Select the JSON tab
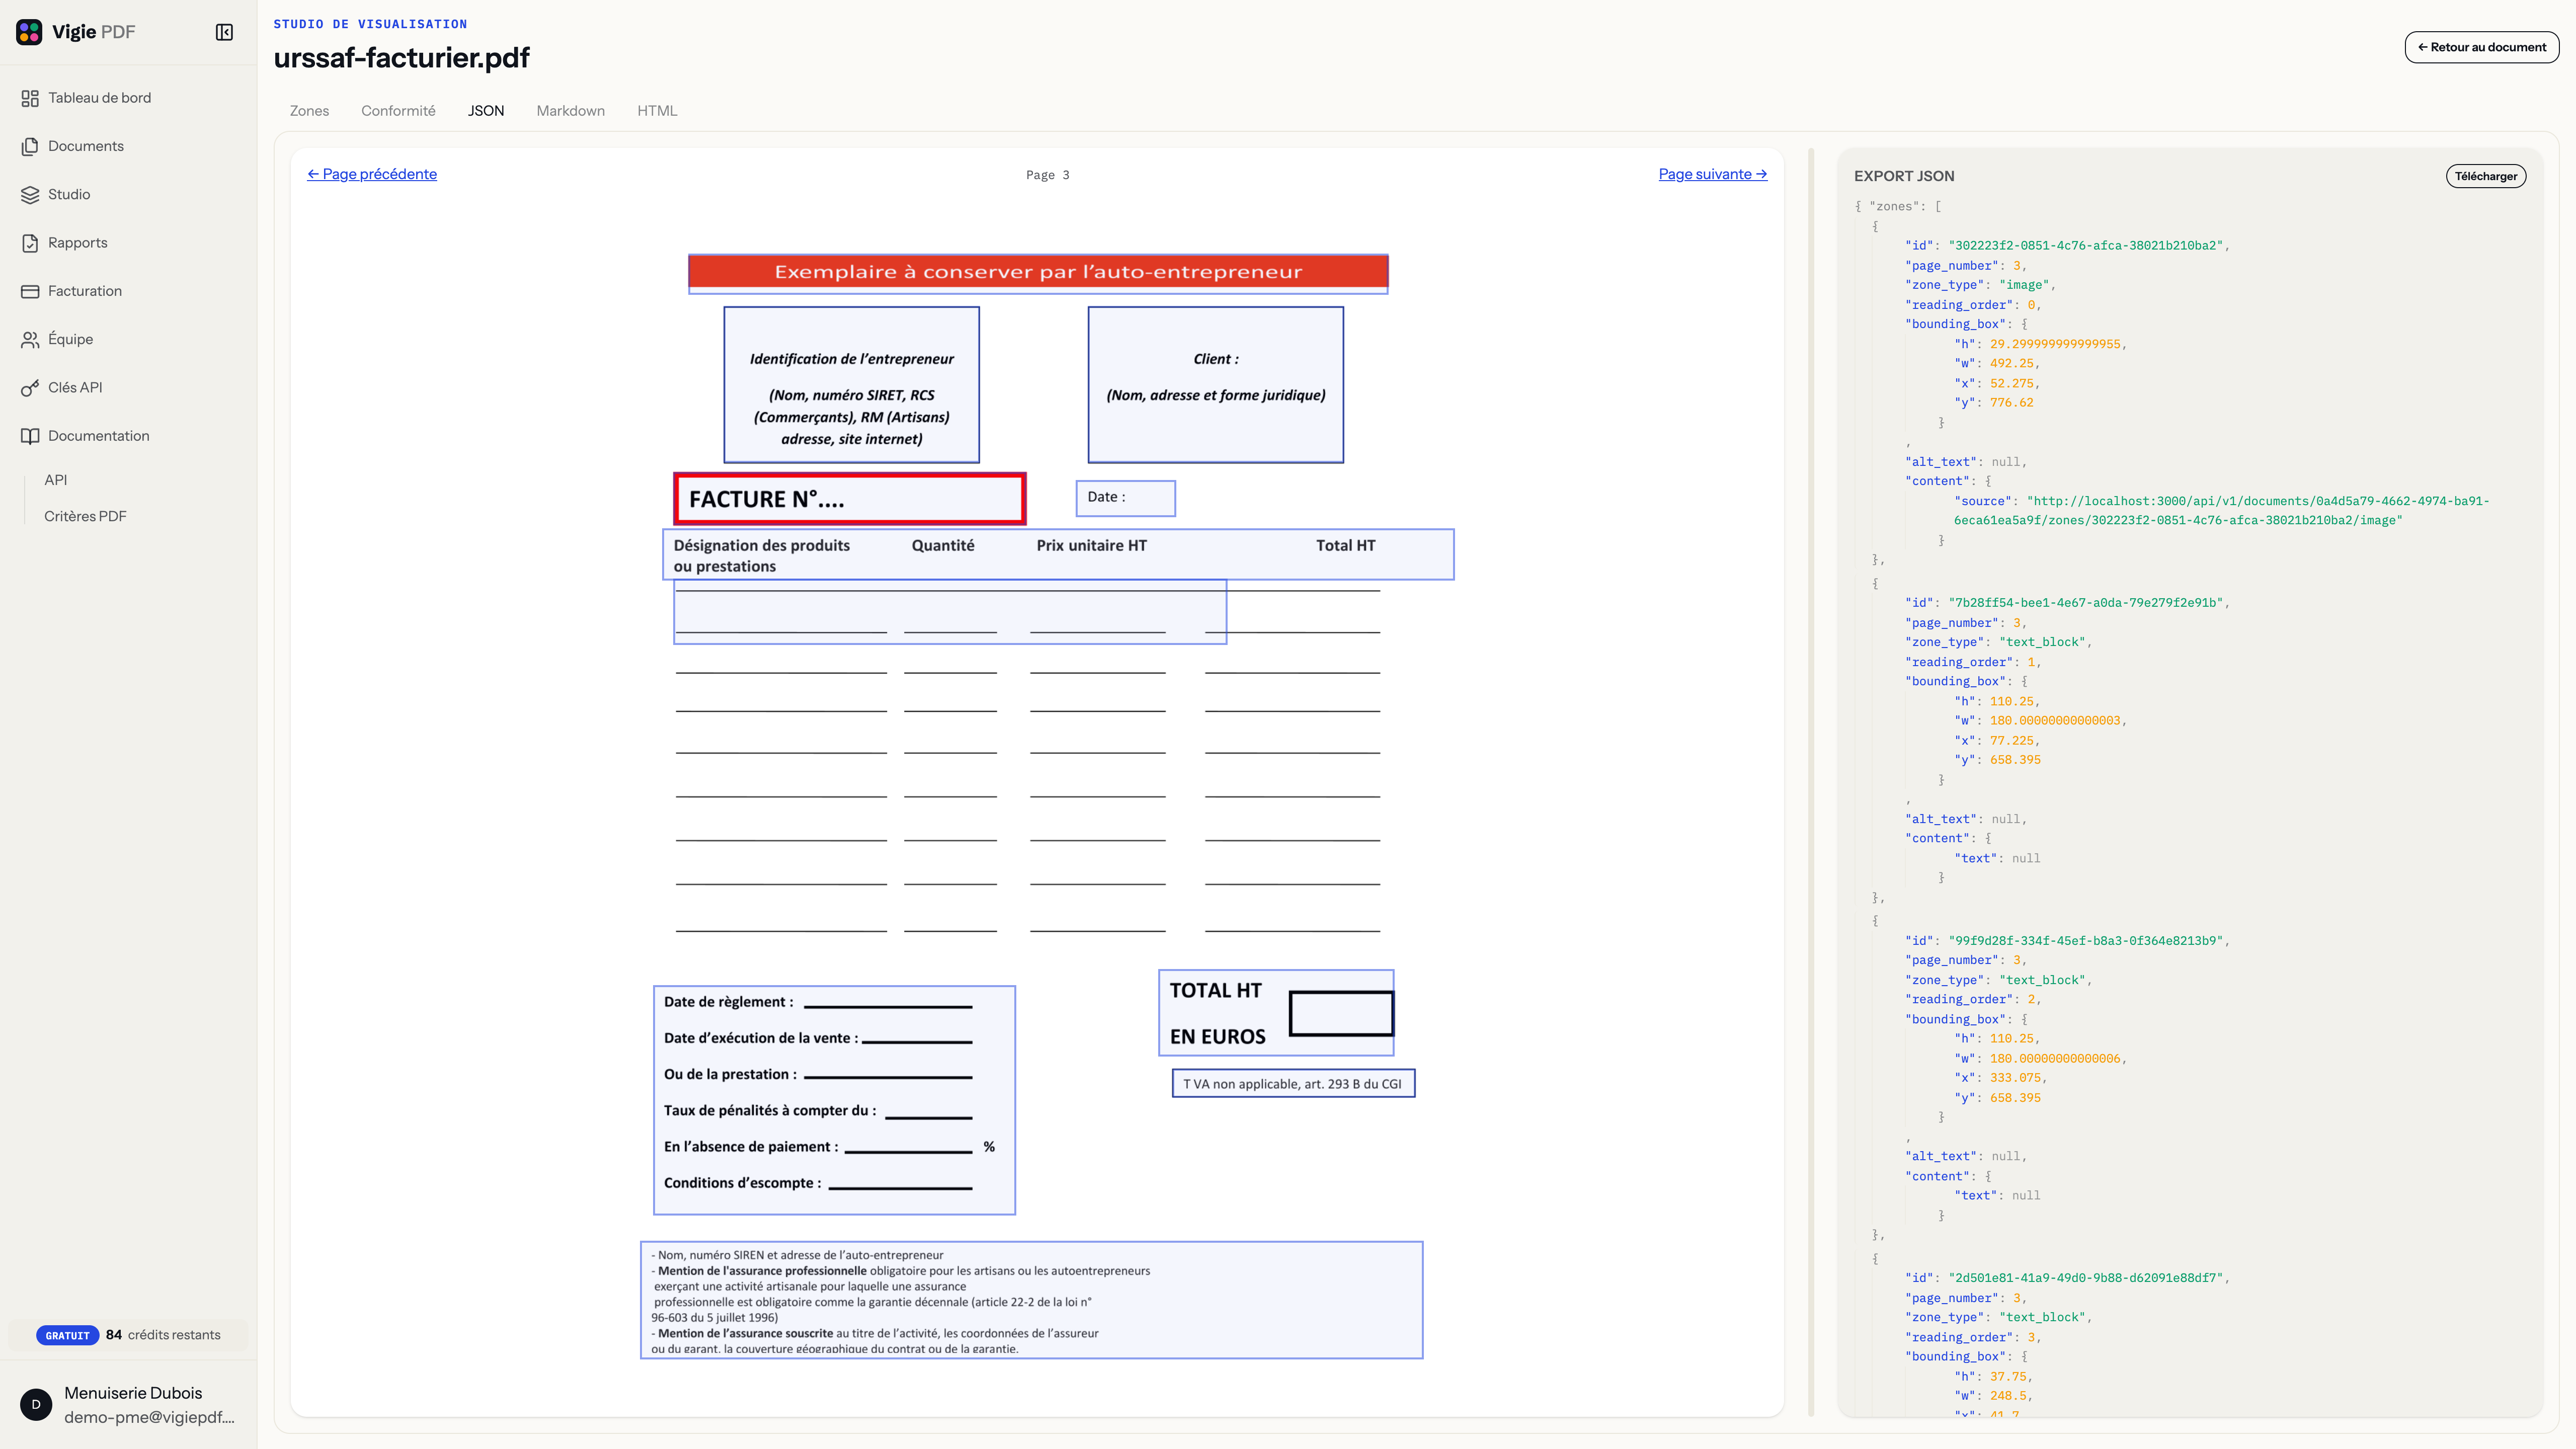The width and height of the screenshot is (2576, 1449). click(486, 111)
